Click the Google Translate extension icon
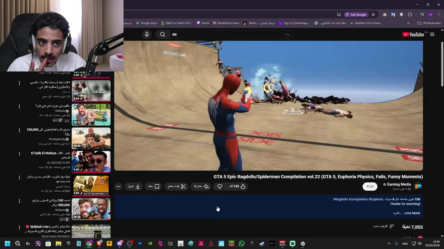 coord(393,15)
